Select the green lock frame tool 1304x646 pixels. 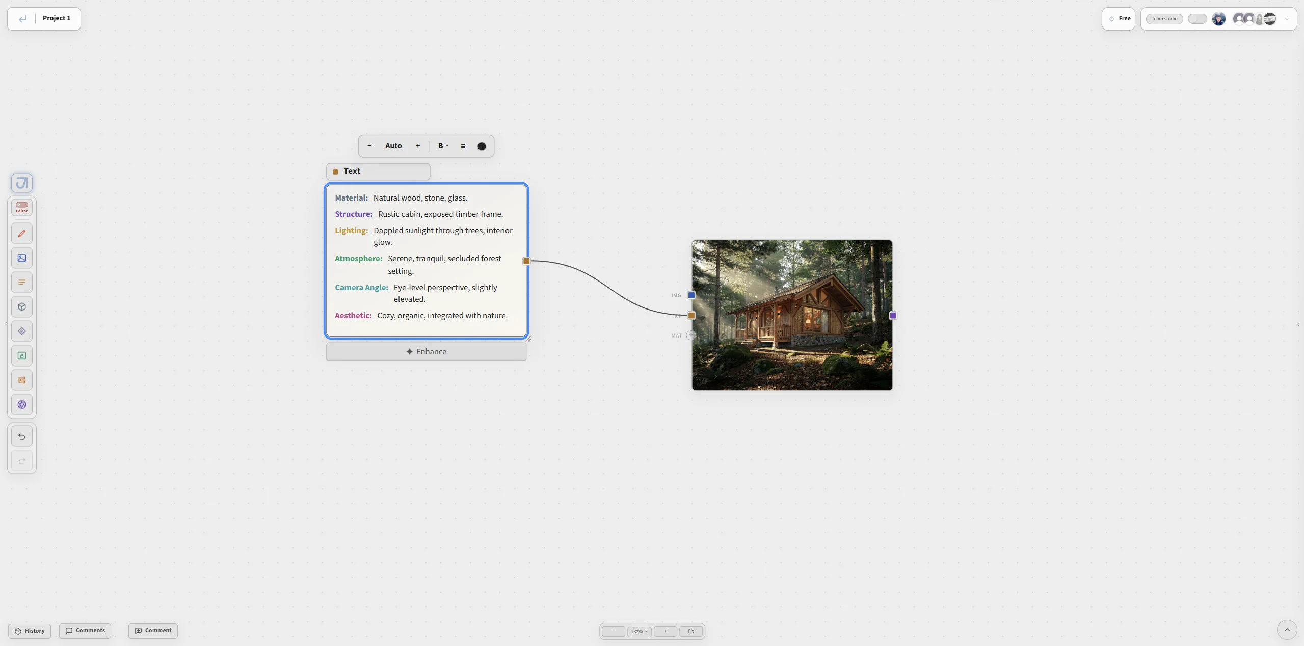click(22, 355)
